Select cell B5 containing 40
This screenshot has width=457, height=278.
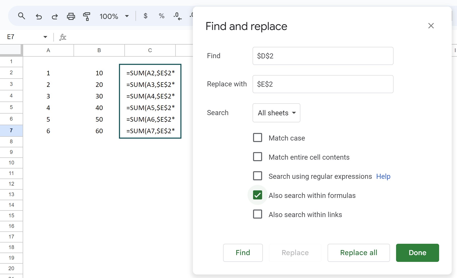click(99, 108)
